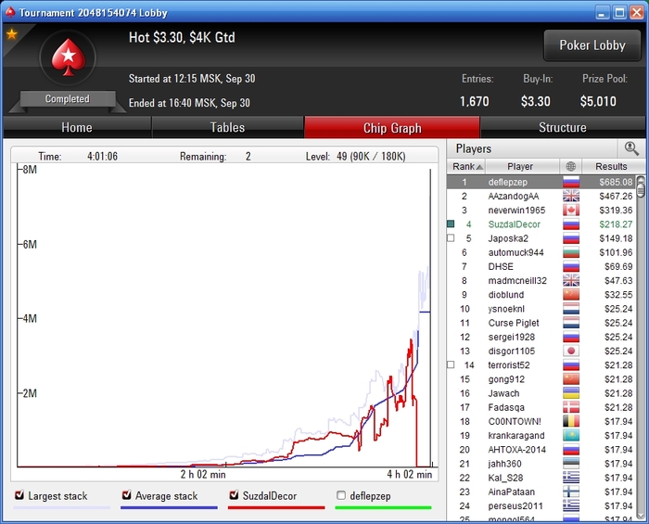Click the Danish flag beside Fadasqa
This screenshot has width=649, height=524.
[x=571, y=407]
